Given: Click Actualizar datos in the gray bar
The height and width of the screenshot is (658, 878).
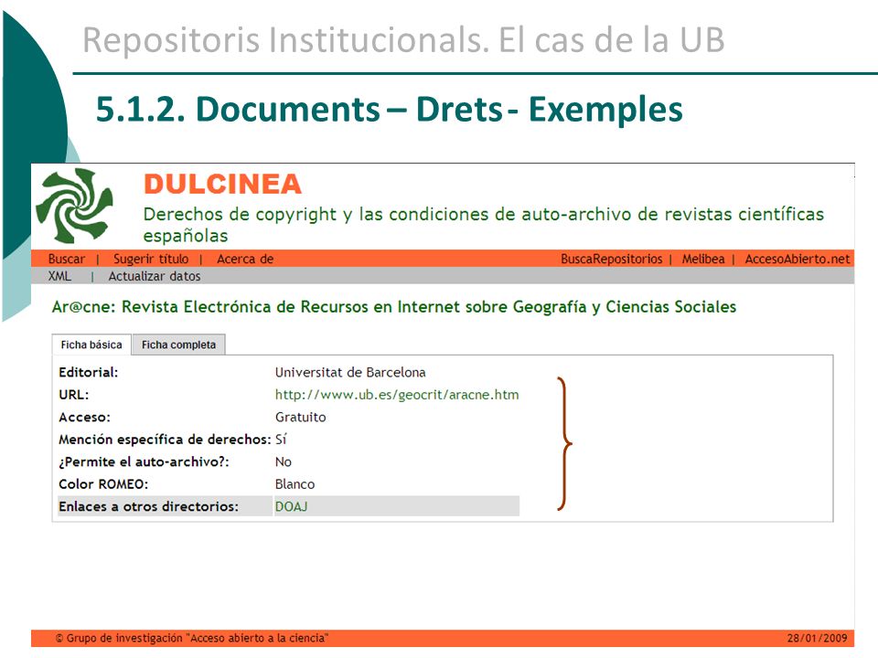Looking at the screenshot, I should point(155,276).
